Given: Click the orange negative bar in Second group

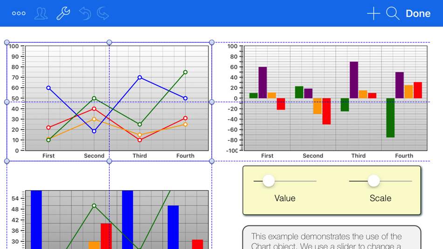Looking at the screenshot, I should point(317,106).
